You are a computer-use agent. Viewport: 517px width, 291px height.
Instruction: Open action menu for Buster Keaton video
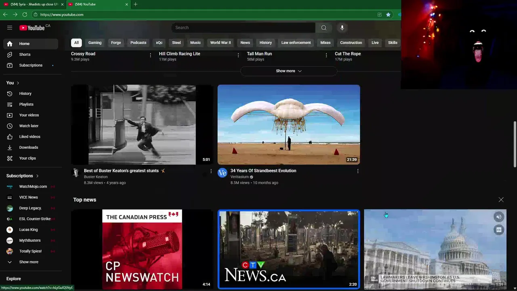coord(211,171)
